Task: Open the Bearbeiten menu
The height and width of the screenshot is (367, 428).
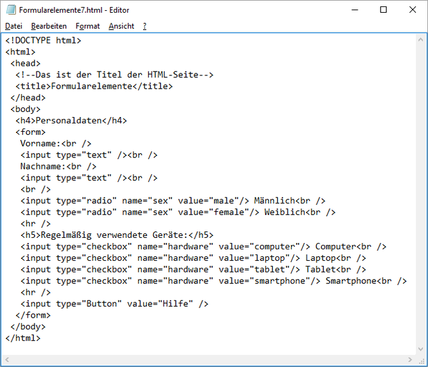Action: [x=49, y=26]
